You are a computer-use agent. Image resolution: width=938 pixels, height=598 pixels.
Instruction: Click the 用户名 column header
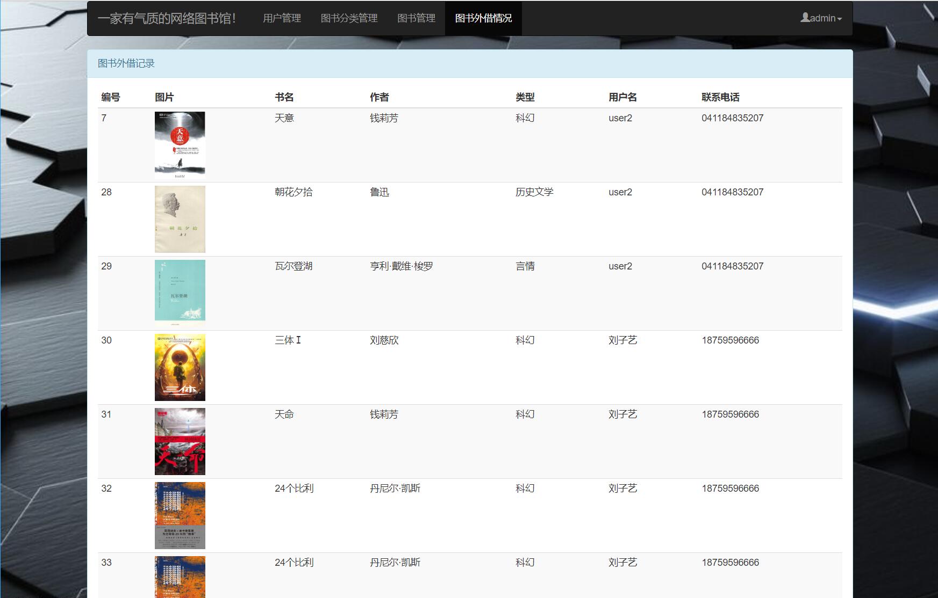623,97
